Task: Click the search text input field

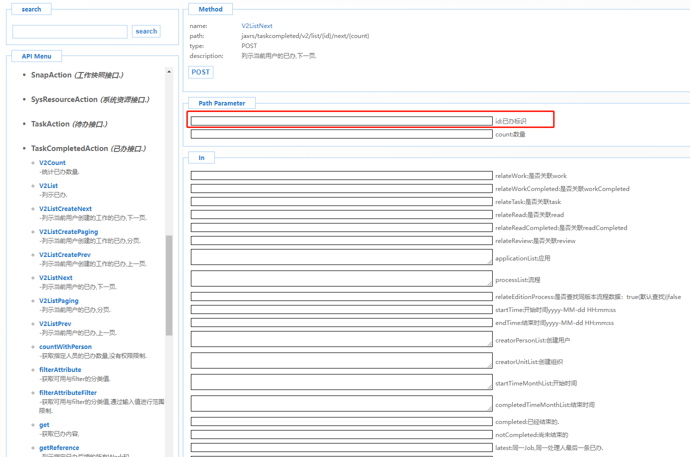Action: click(70, 32)
